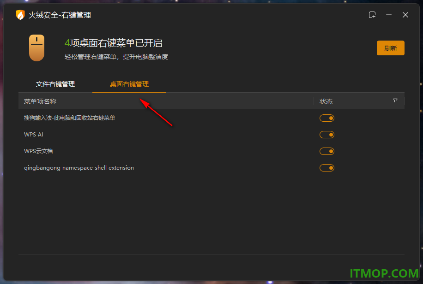Toggle qingbangong namespace shell extension off
Viewport: 423px width, 284px height.
327,168
